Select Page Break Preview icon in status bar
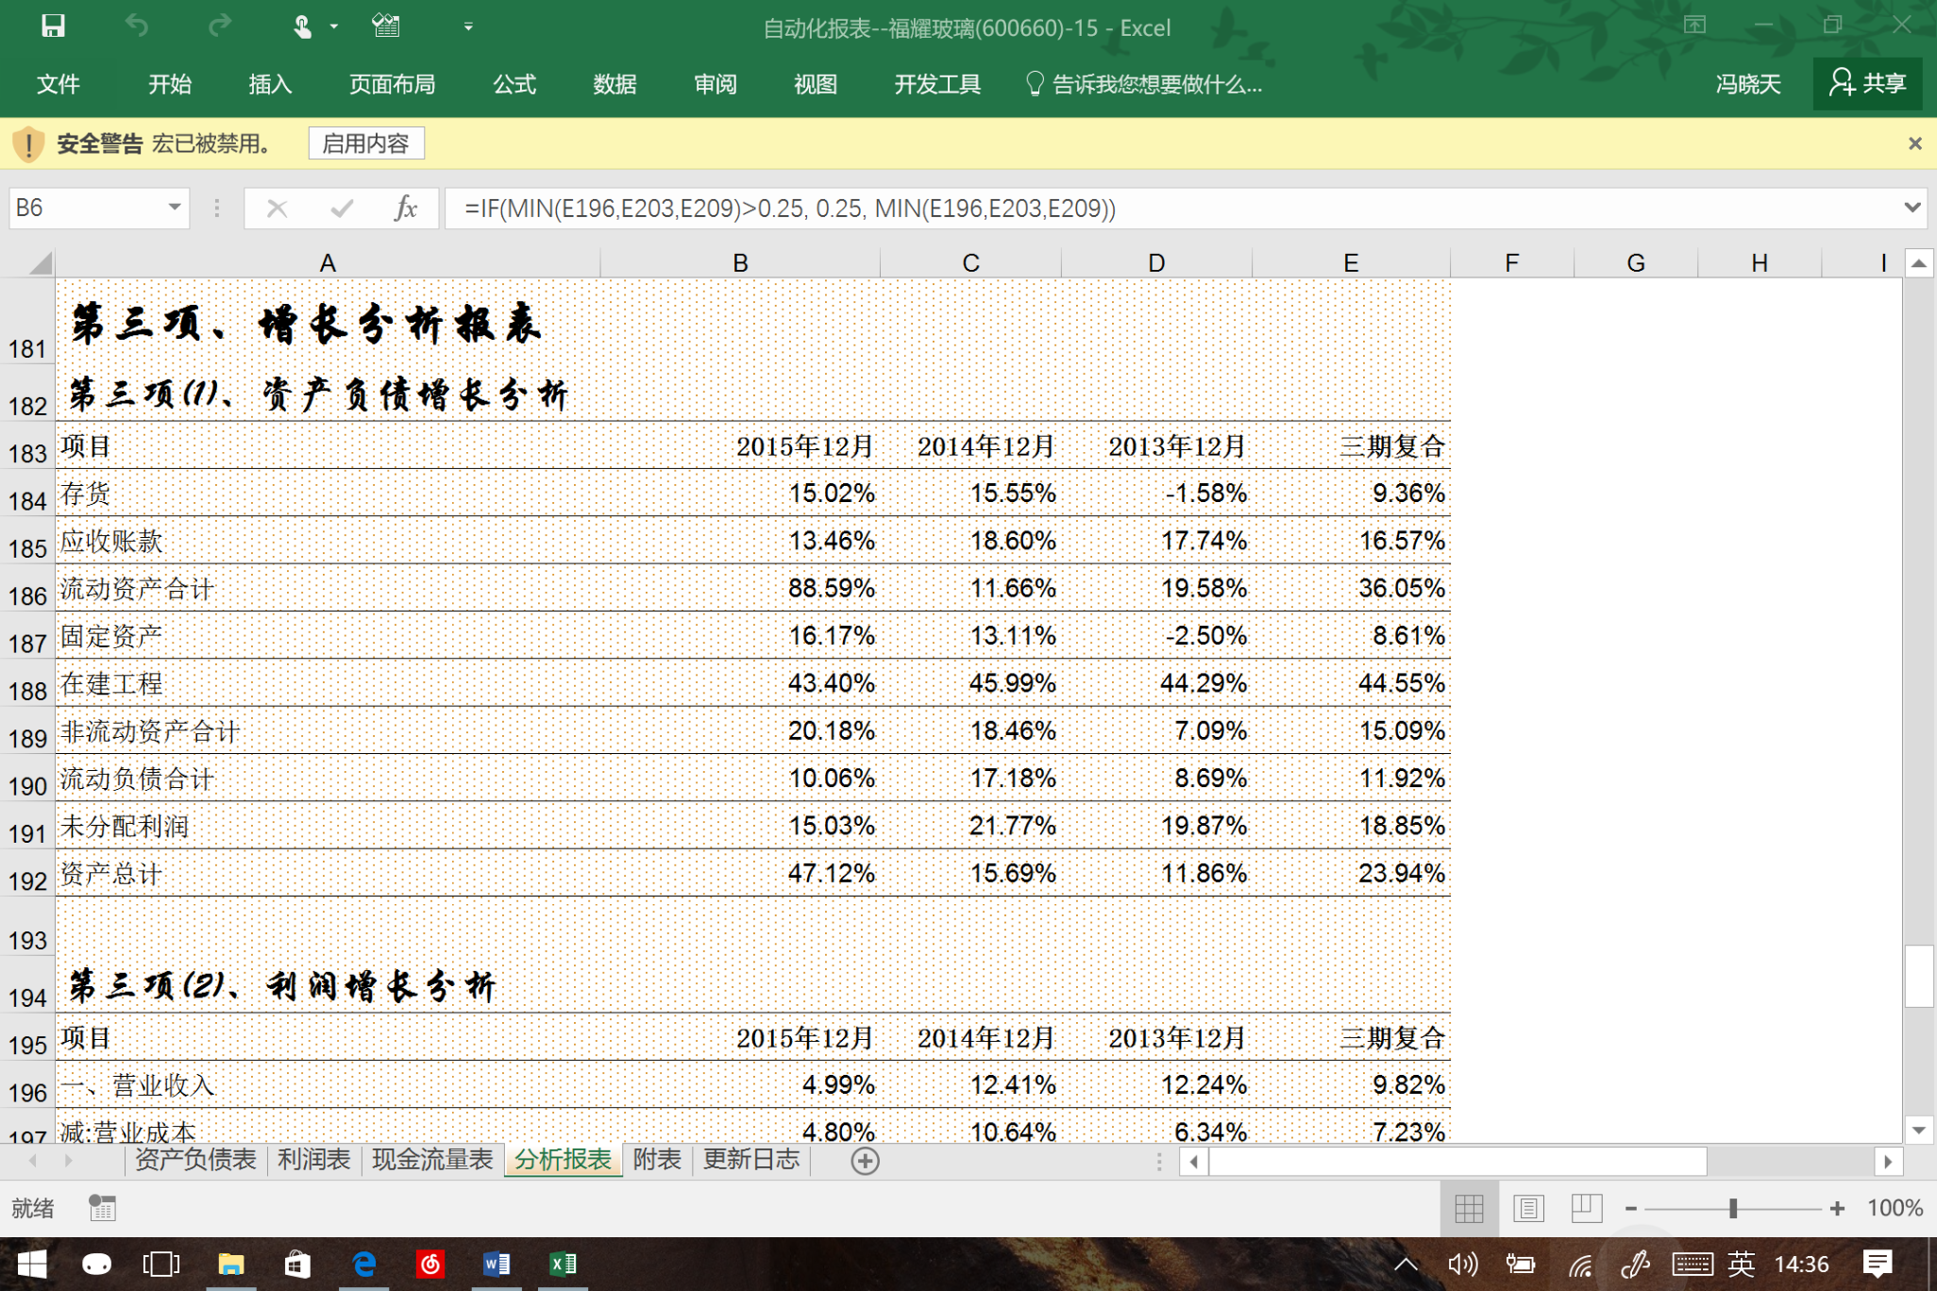The height and width of the screenshot is (1291, 1937). [1589, 1209]
